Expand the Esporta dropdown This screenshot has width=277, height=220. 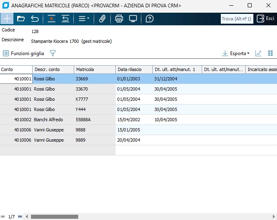237,53
